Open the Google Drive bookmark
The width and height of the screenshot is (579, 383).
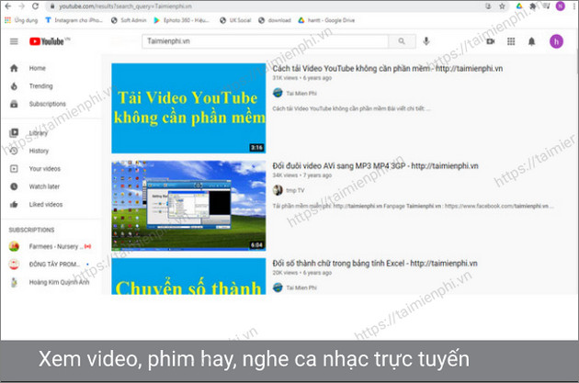coord(326,20)
